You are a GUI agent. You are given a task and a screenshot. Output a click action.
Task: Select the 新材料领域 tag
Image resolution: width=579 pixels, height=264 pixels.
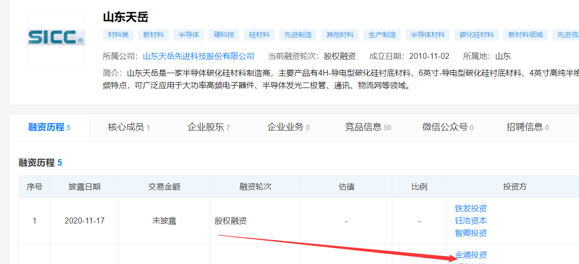[526, 35]
